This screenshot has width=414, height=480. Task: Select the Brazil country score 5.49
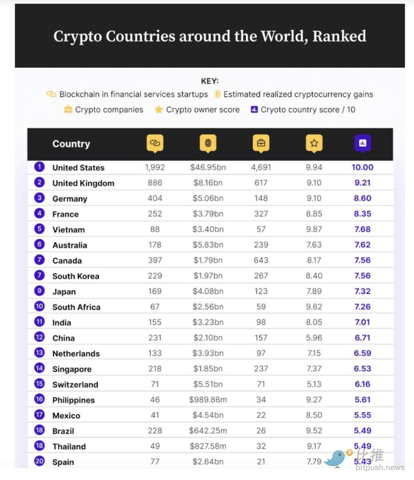(362, 431)
